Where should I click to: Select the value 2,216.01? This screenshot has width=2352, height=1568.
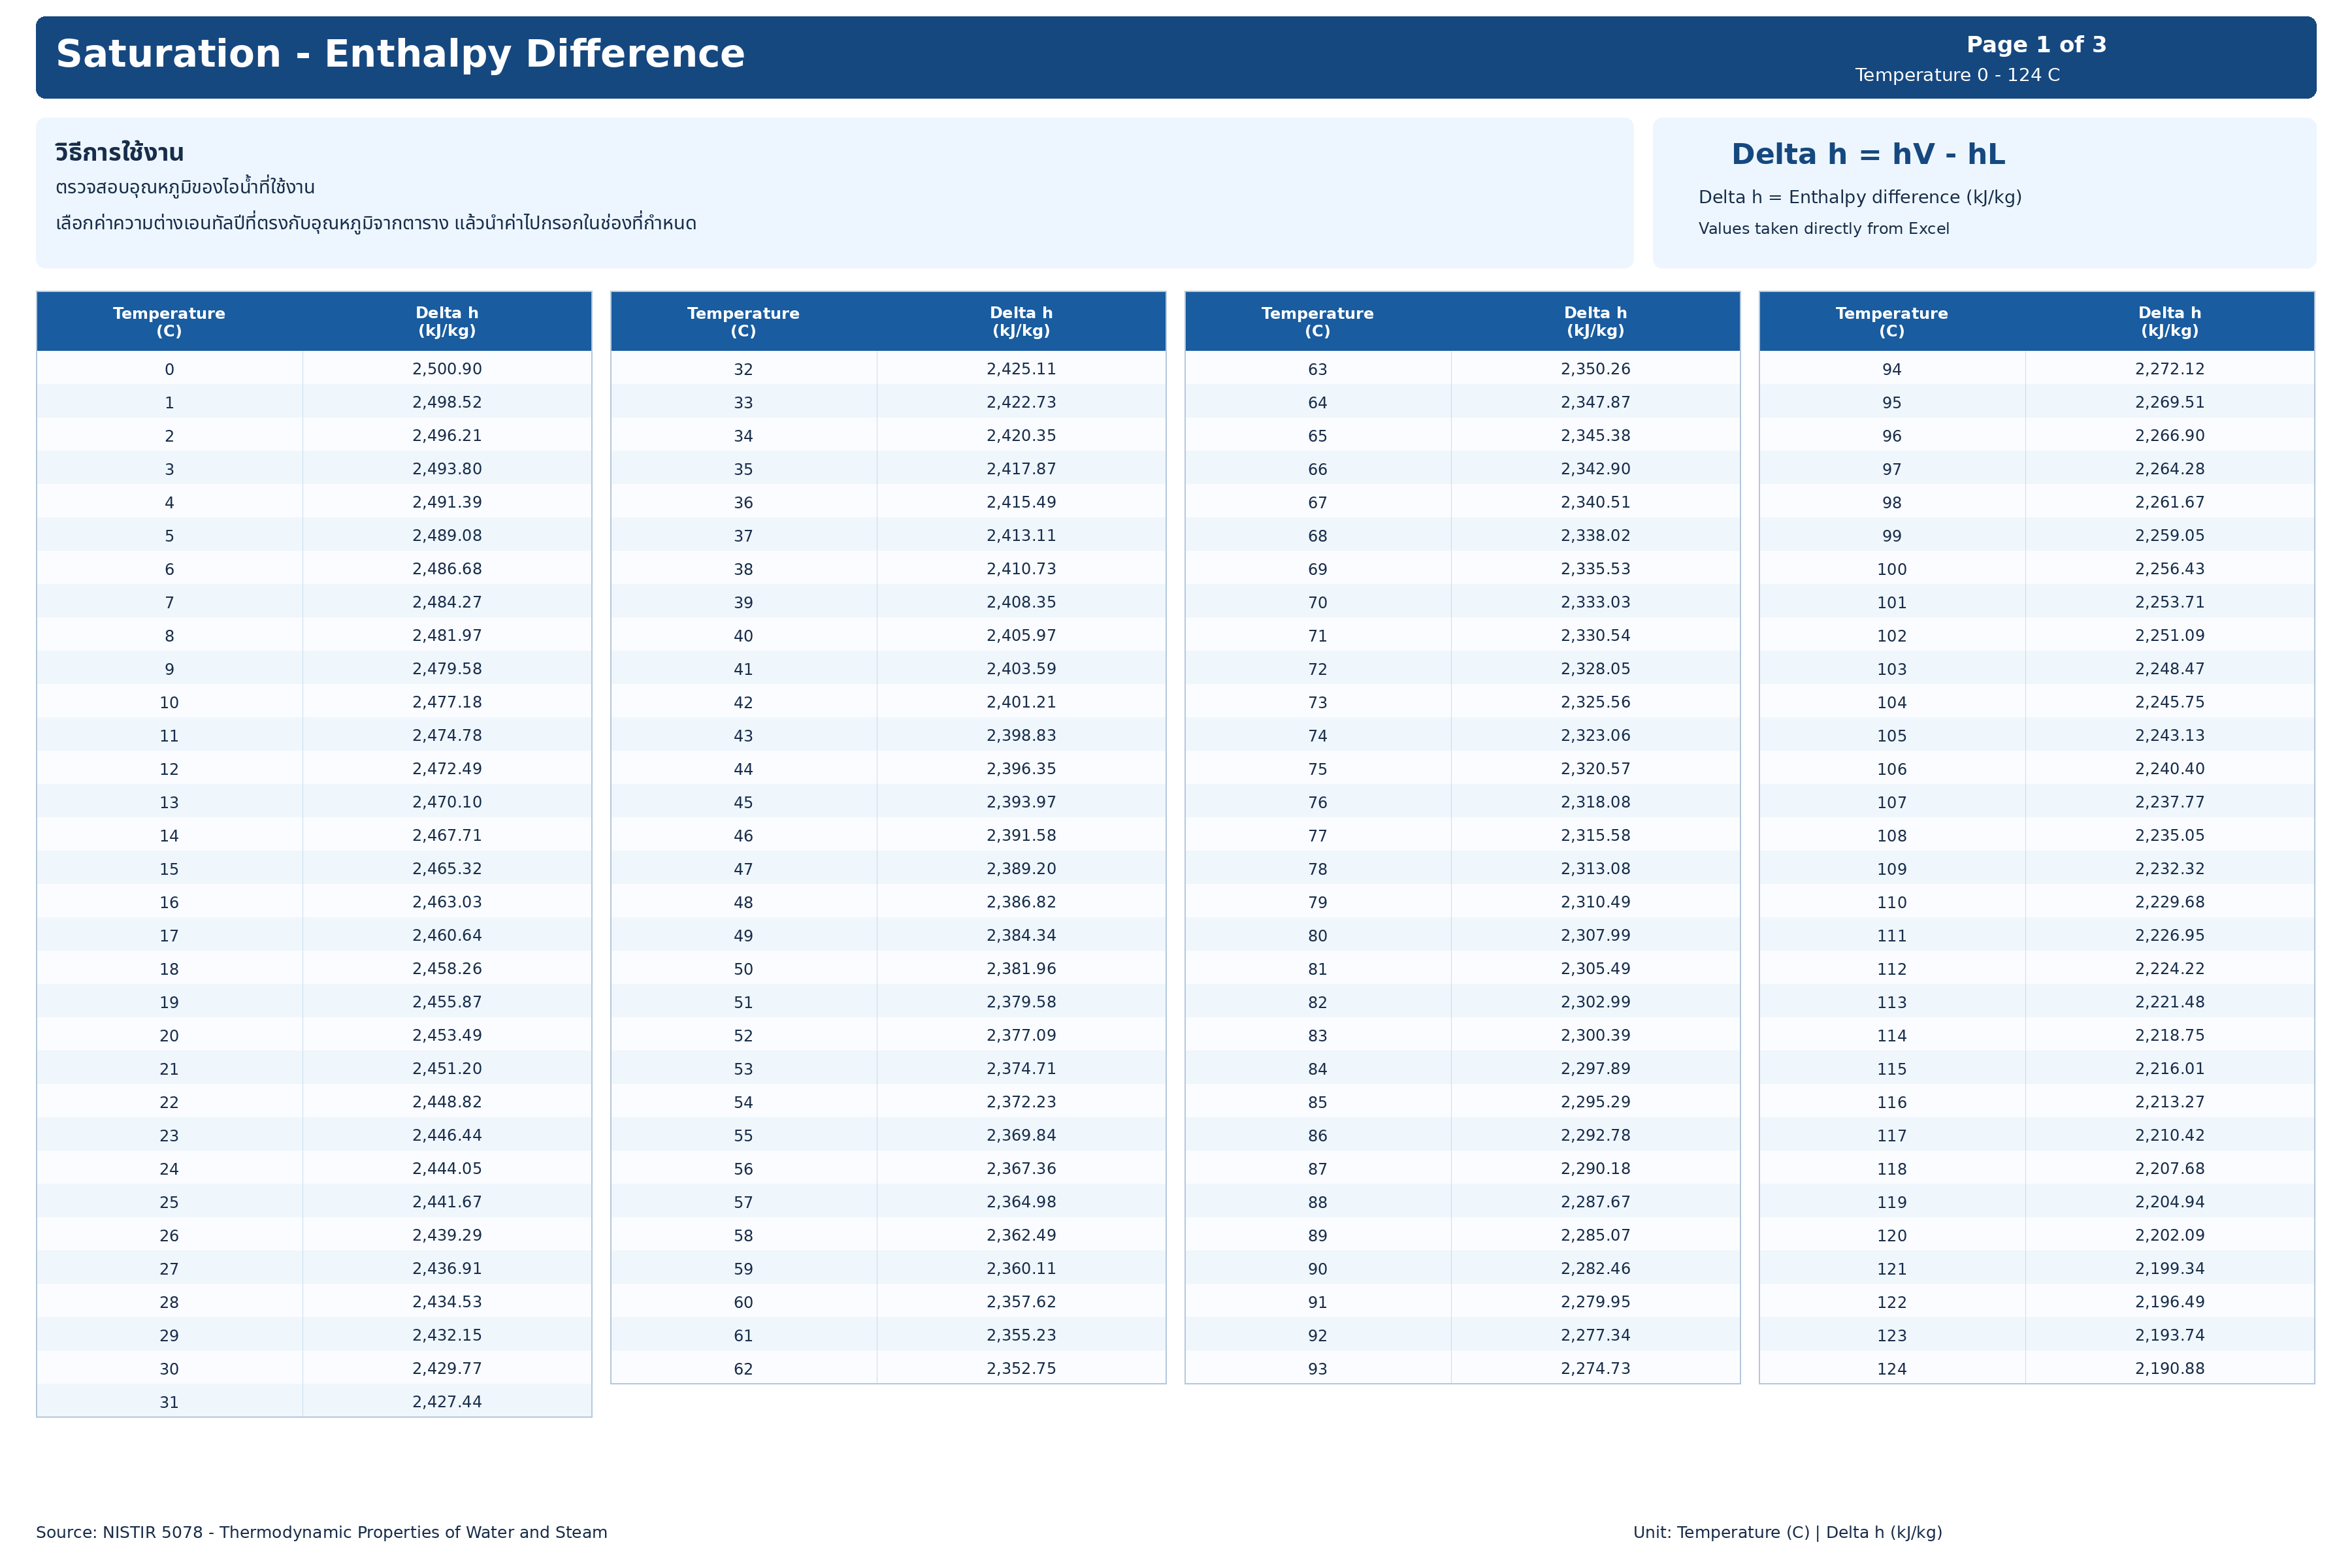2169,1068
